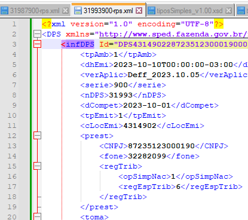
Task: Click the xmlns URL link on line 2
Action: point(173,34)
